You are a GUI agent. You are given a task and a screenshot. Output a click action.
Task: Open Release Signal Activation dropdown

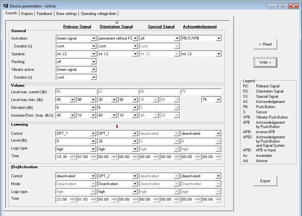coord(76,38)
